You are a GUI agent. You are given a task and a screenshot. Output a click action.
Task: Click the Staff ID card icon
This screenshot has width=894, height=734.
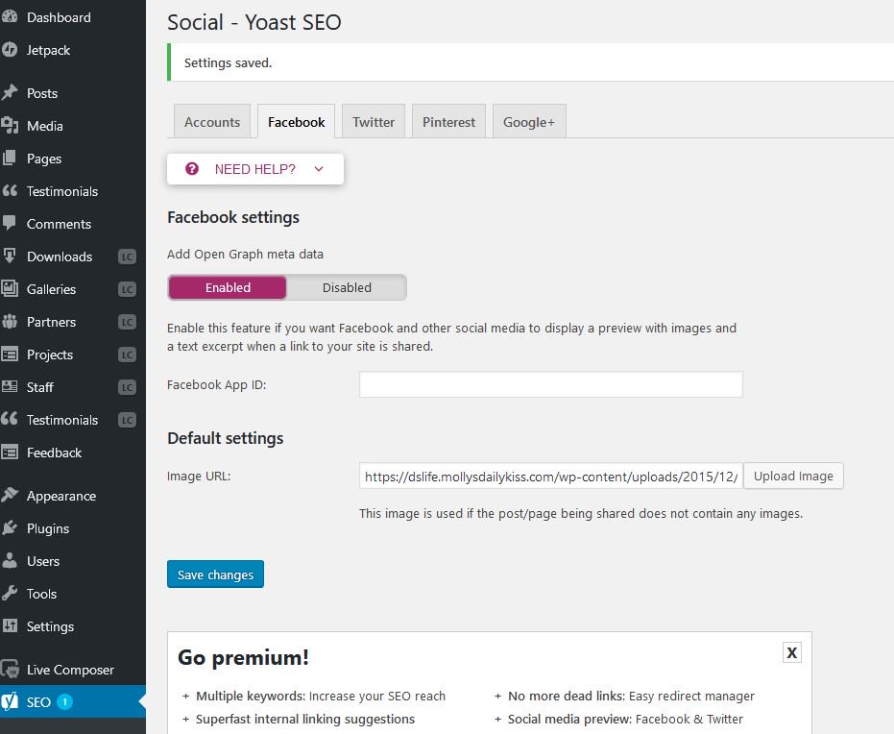click(x=10, y=386)
